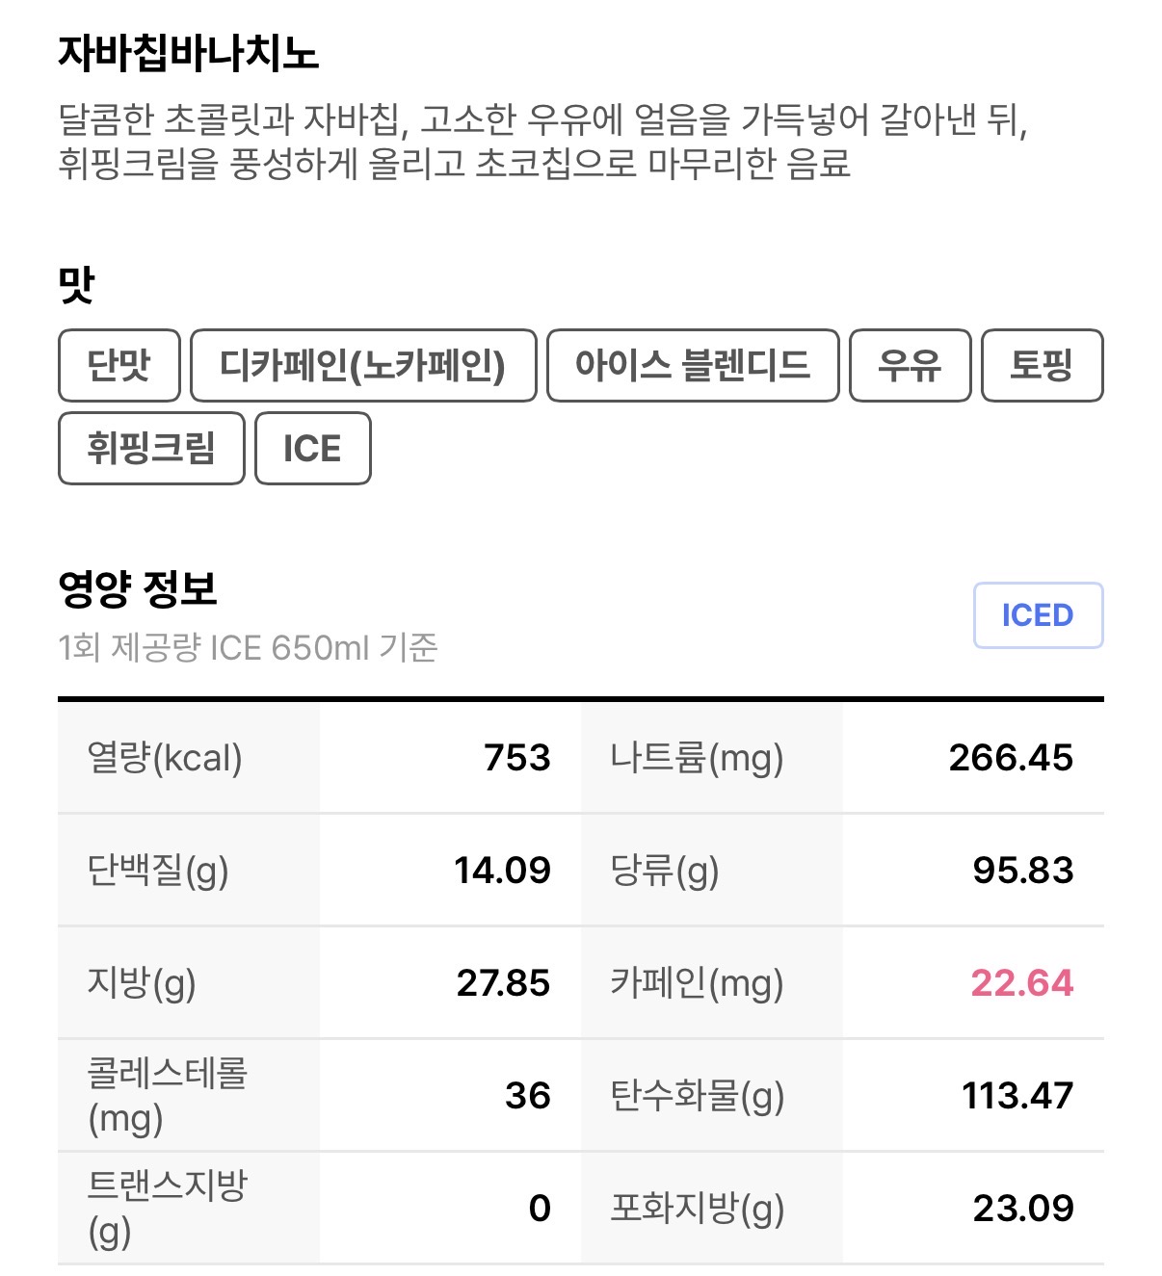Viewport: 1162px width, 1276px height.
Task: Click the pink 카페인 value 22.64
Action: [1021, 983]
